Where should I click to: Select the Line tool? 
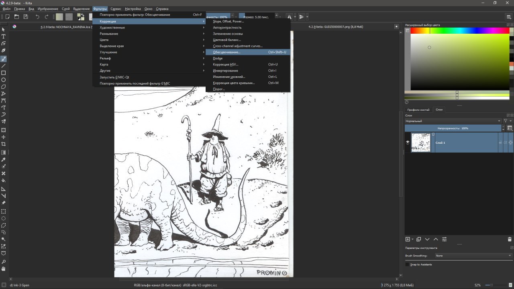pyautogui.click(x=4, y=66)
